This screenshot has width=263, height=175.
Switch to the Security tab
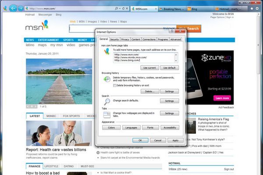[x=114, y=39]
